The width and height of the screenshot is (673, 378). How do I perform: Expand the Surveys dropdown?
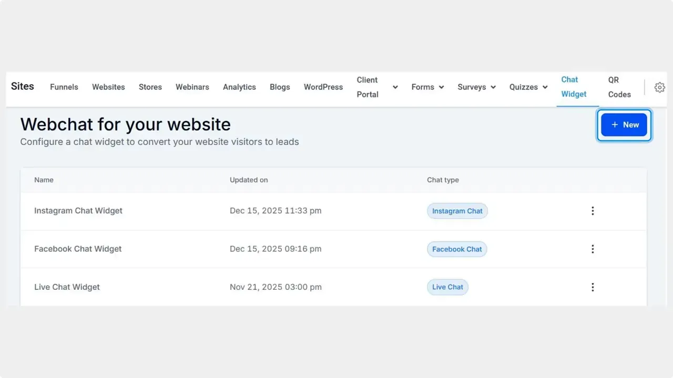(x=476, y=87)
